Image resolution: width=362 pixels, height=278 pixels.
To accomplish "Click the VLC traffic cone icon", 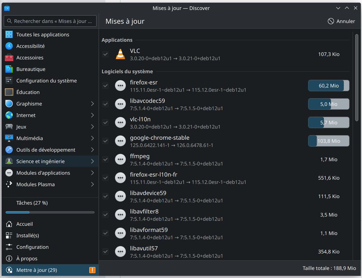I will point(120,54).
